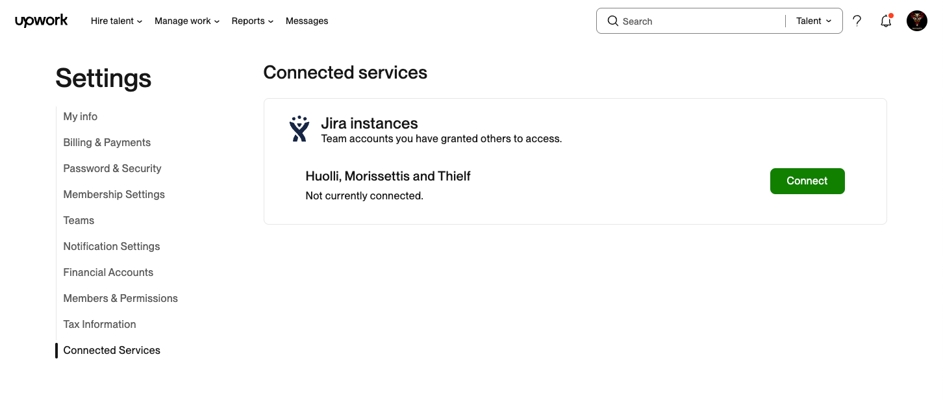Open the help question mark icon

point(857,21)
